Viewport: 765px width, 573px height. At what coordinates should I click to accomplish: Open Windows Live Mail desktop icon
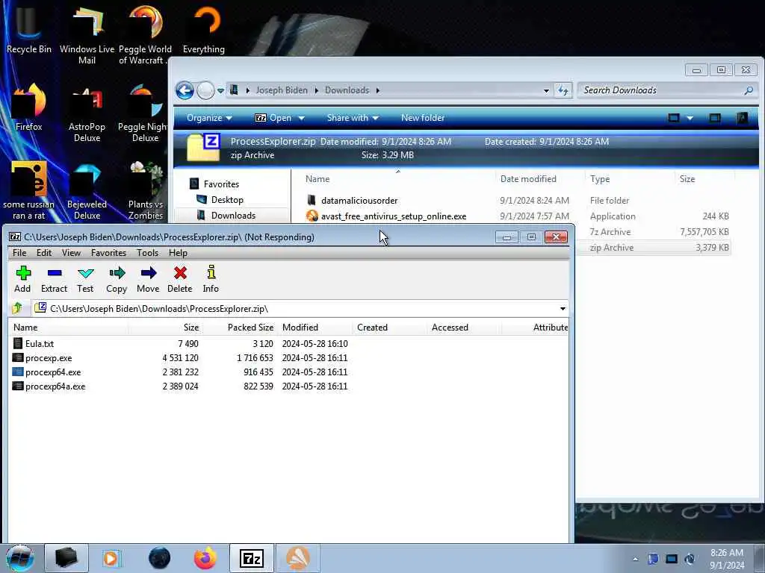87,35
